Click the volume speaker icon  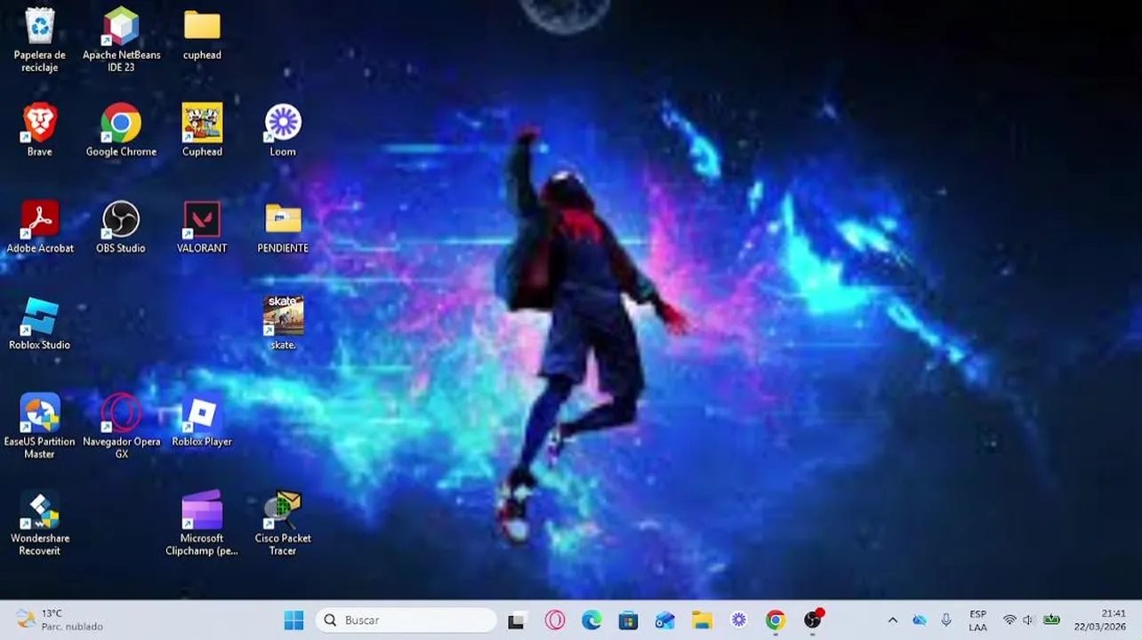pos(1029,620)
